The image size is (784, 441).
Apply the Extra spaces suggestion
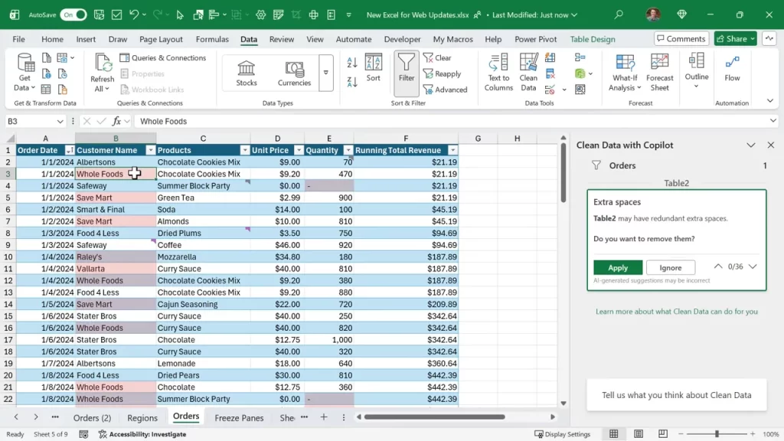617,267
